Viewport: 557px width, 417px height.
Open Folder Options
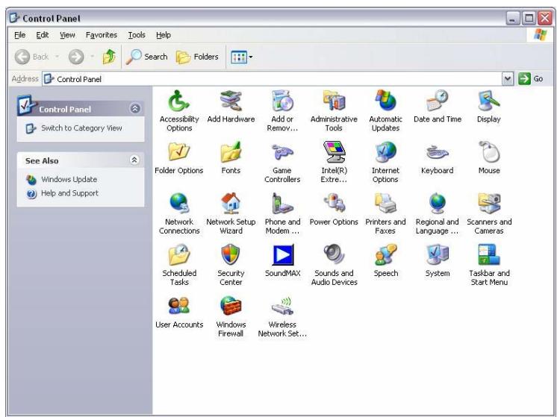(179, 158)
